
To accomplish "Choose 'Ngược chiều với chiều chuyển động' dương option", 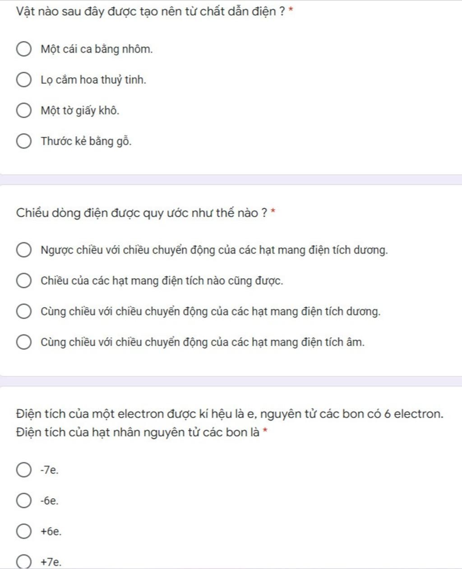I will 24,250.
